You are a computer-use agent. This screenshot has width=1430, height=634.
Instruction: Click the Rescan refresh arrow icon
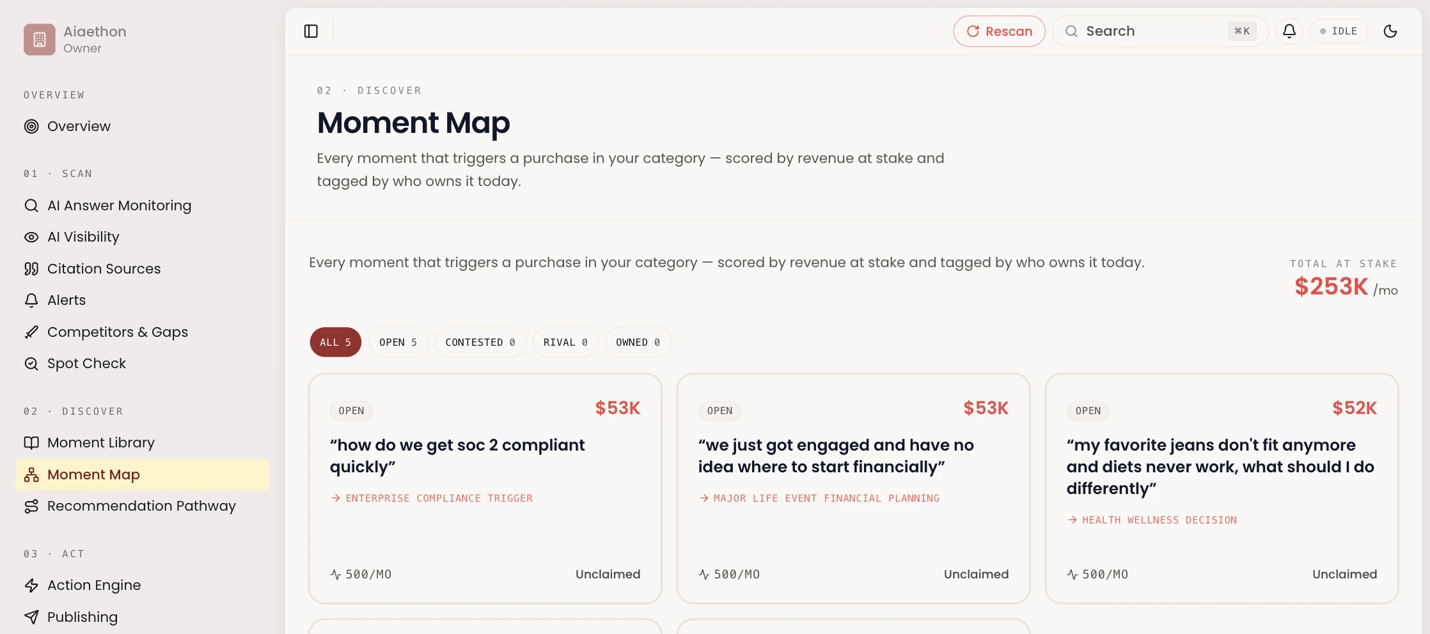[973, 31]
